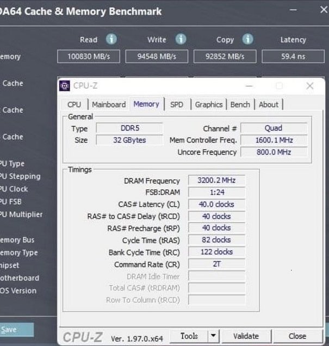Click the tRCD 40 clocks value

tap(217, 217)
